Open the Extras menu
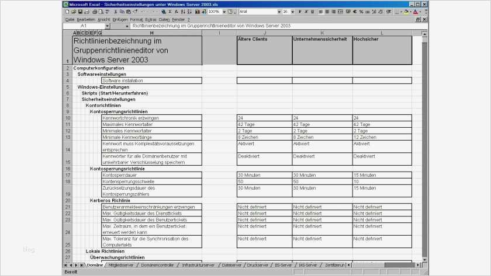This screenshot has height=276, width=491. point(151,19)
